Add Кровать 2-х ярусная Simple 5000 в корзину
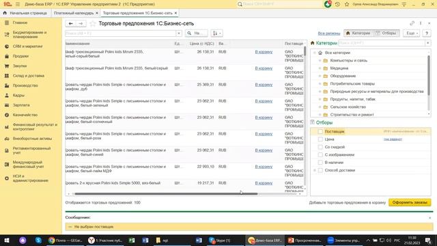 [264, 183]
